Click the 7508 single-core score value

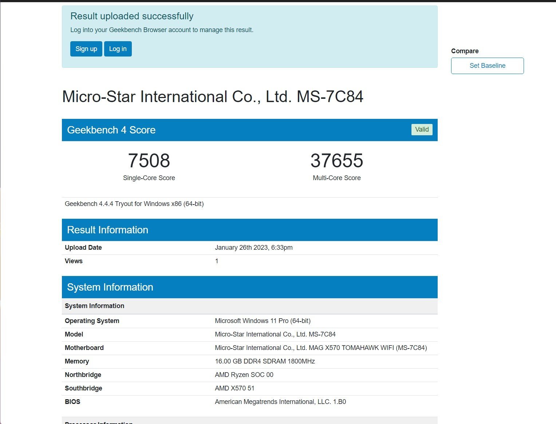coord(149,161)
